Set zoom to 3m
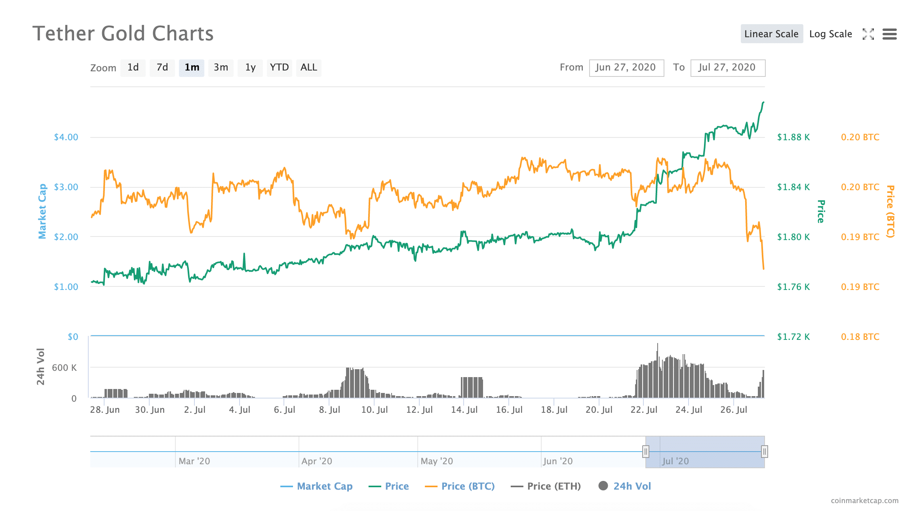The image size is (917, 511). (221, 68)
